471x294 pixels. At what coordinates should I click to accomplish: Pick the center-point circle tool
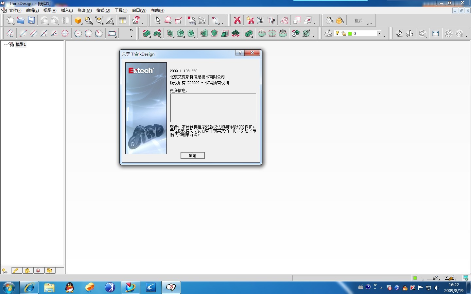coord(78,33)
